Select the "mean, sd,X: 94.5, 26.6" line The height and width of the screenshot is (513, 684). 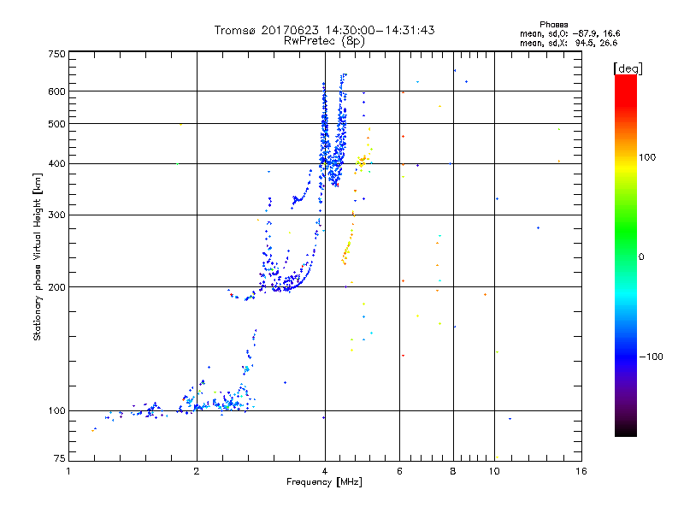569,43
